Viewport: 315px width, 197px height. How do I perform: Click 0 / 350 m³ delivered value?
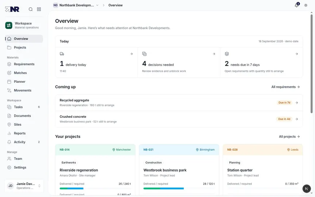click(292, 184)
